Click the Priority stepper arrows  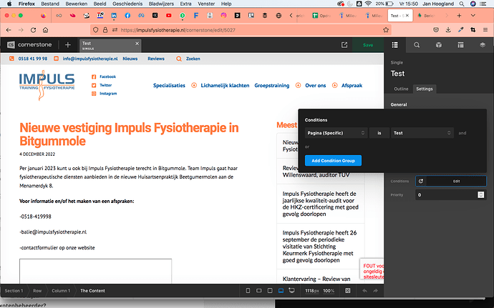pyautogui.click(x=482, y=194)
